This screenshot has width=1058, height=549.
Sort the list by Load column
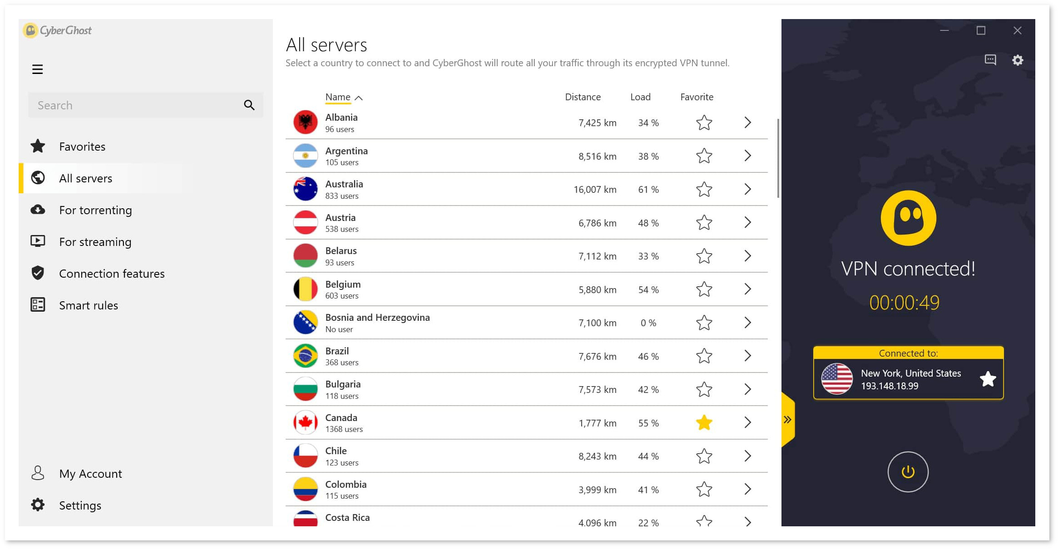point(640,97)
